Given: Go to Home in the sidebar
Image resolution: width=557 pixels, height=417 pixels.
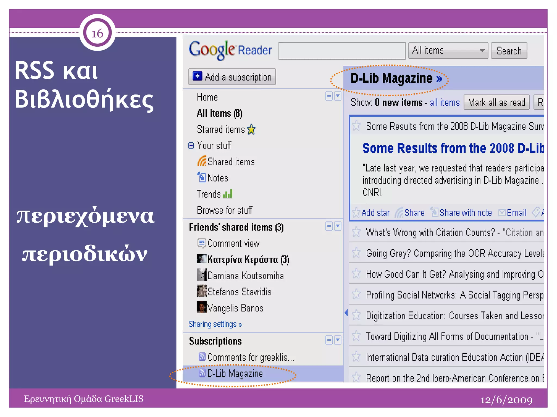Looking at the screenshot, I should (207, 97).
